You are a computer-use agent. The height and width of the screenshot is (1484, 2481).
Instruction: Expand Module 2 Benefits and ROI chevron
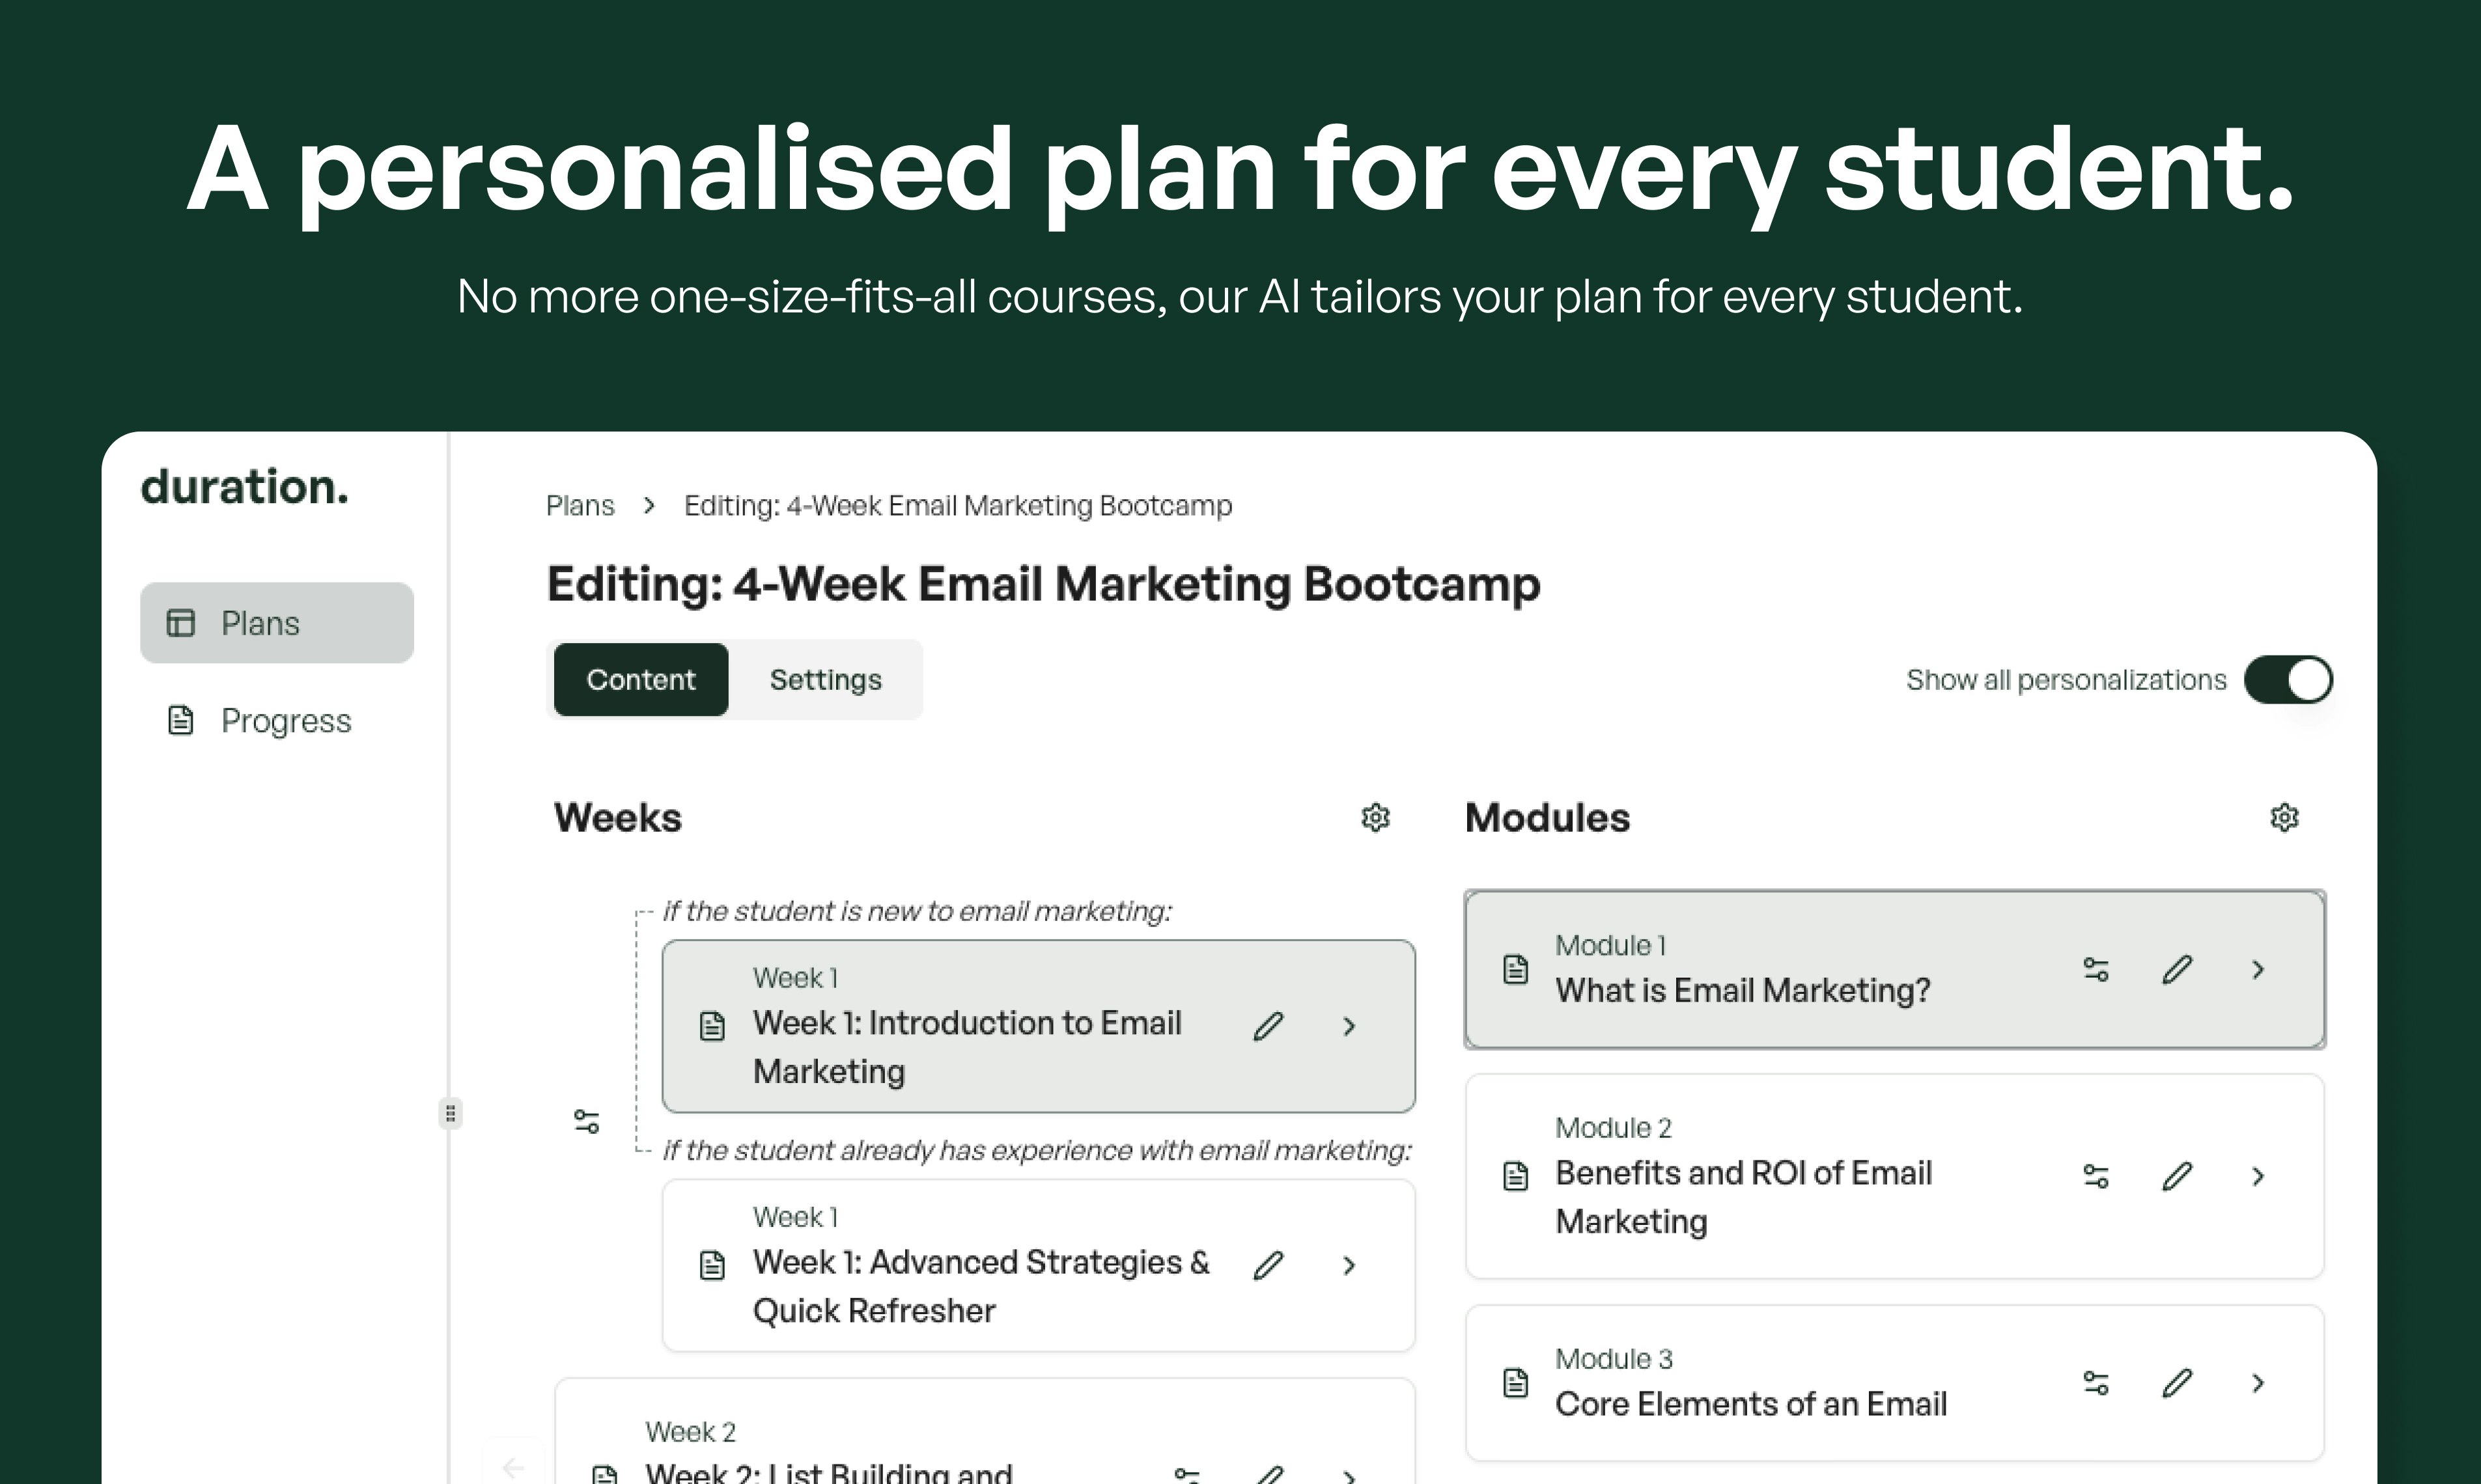click(x=2258, y=1176)
